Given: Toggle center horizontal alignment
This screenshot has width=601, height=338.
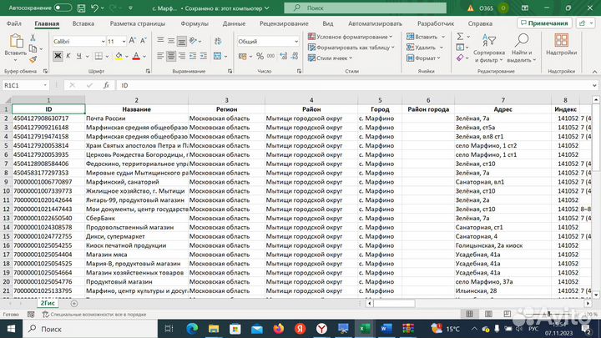Looking at the screenshot, I should 171,56.
